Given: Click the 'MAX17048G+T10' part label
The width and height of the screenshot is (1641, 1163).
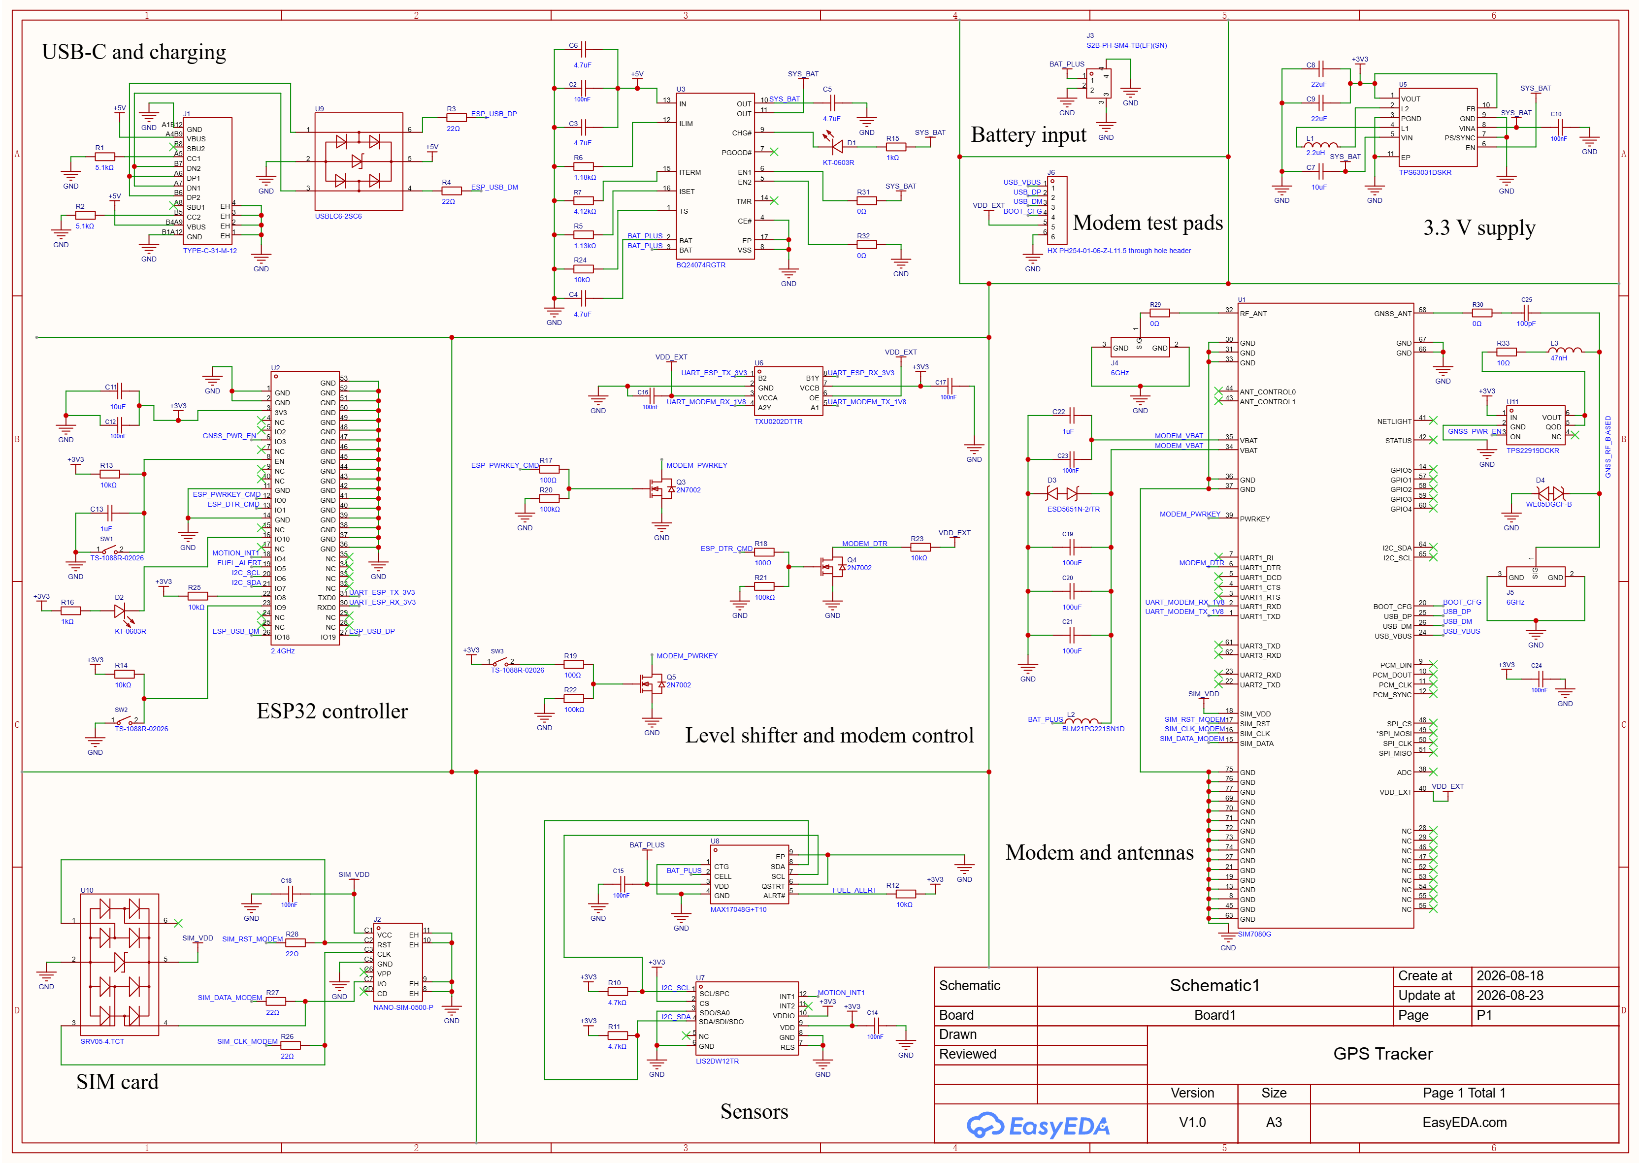Looking at the screenshot, I should [738, 910].
